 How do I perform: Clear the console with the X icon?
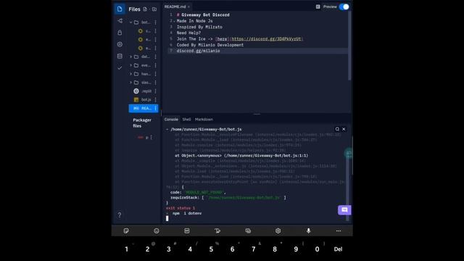[344, 129]
